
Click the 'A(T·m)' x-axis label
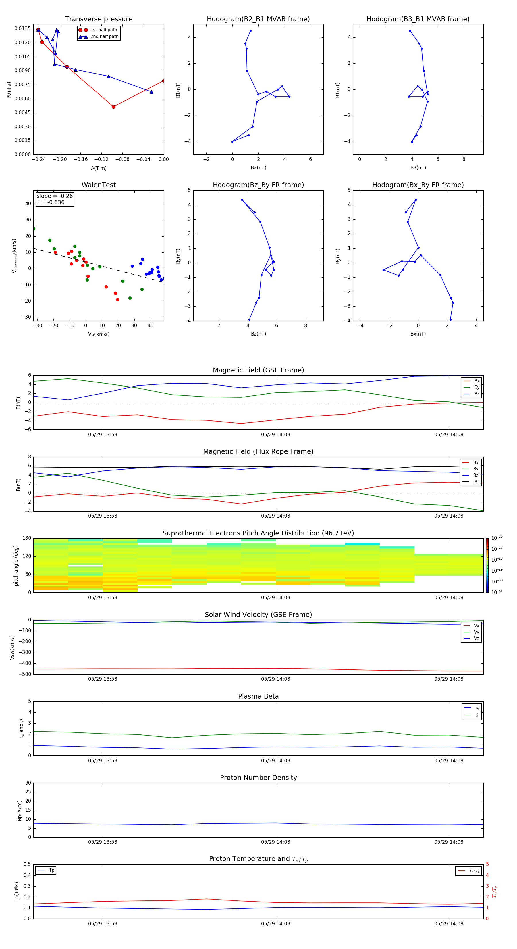click(99, 168)
